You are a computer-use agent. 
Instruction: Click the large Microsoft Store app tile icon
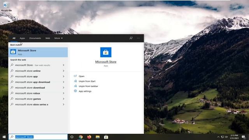point(106,52)
